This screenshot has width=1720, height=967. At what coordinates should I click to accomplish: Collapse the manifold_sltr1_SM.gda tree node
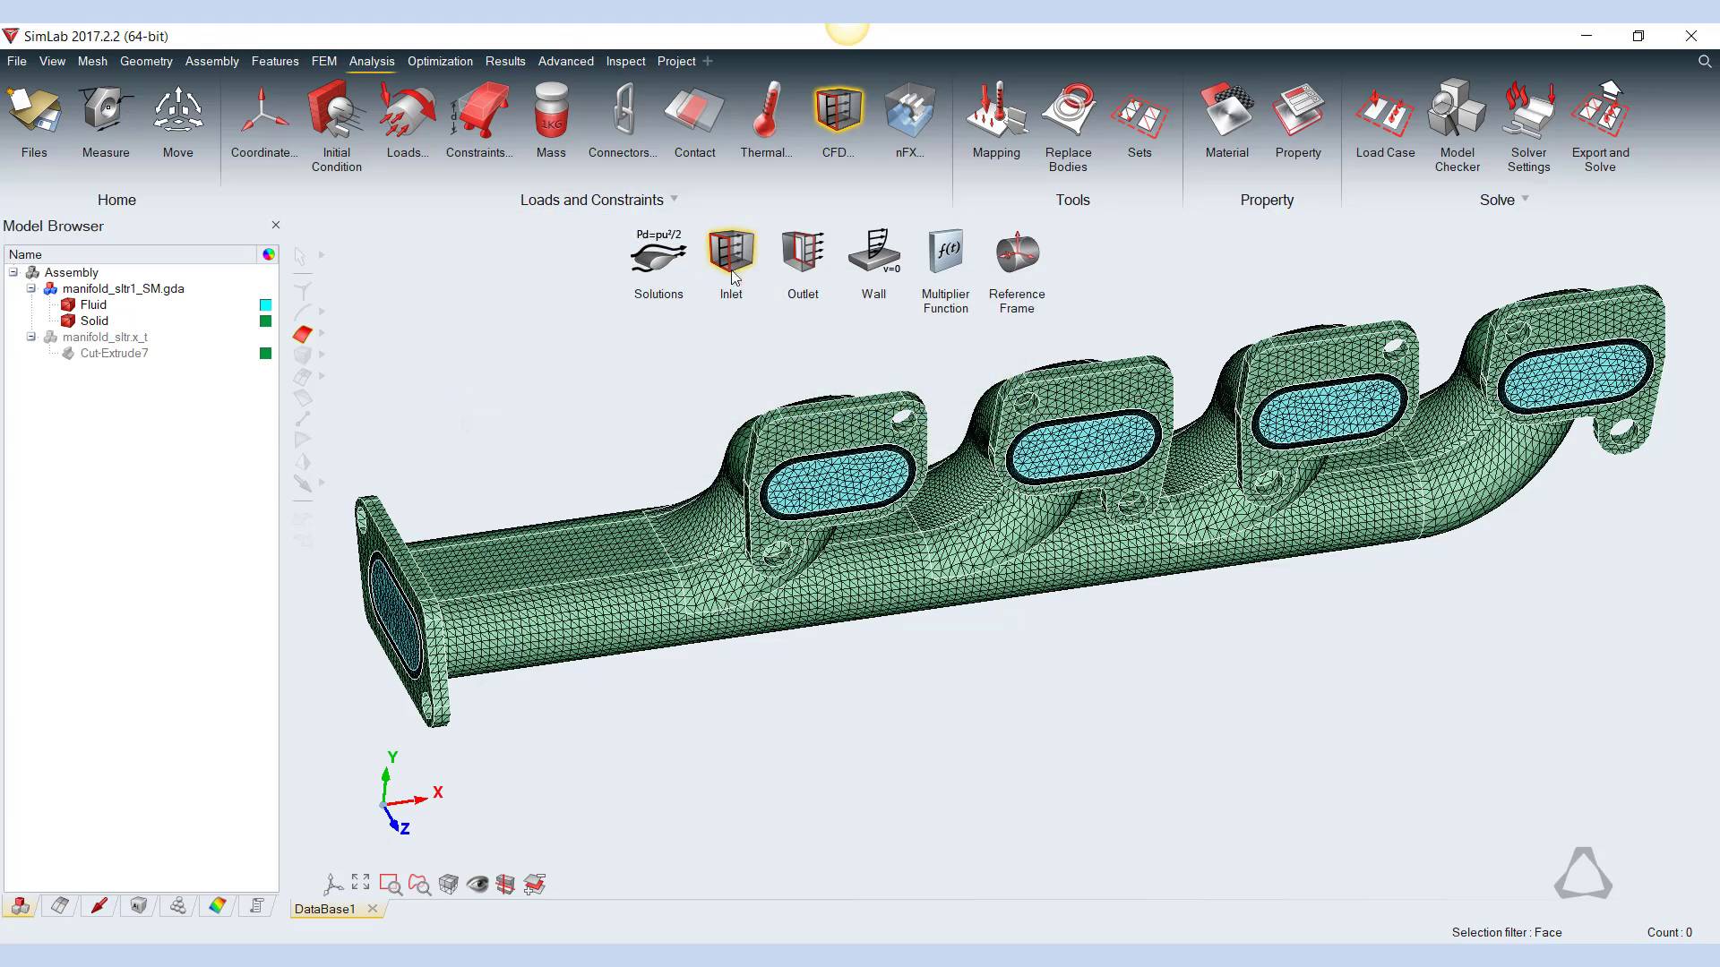tap(31, 288)
